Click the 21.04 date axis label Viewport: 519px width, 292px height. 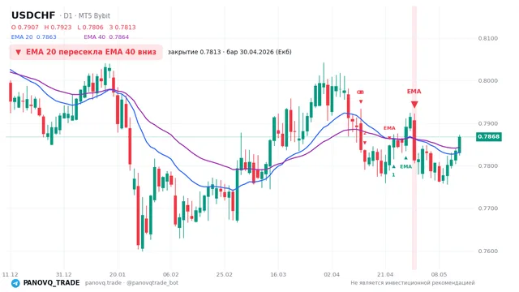[385, 274]
